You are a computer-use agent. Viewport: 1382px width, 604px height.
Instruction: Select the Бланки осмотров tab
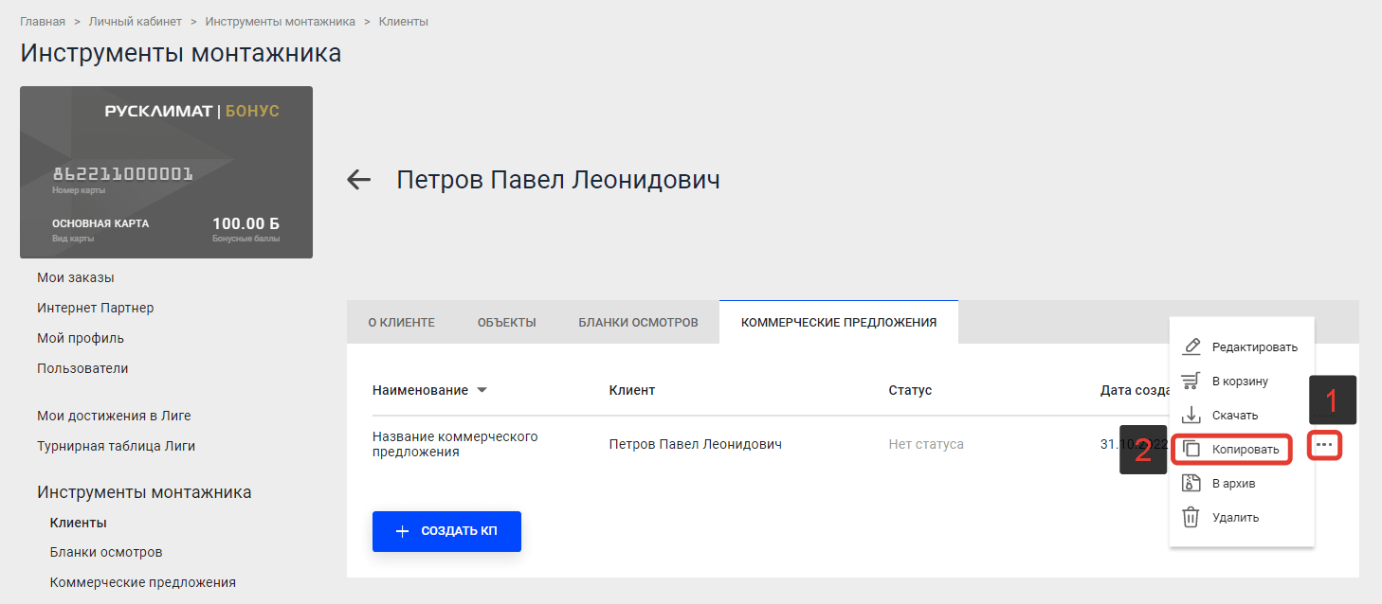click(x=638, y=323)
